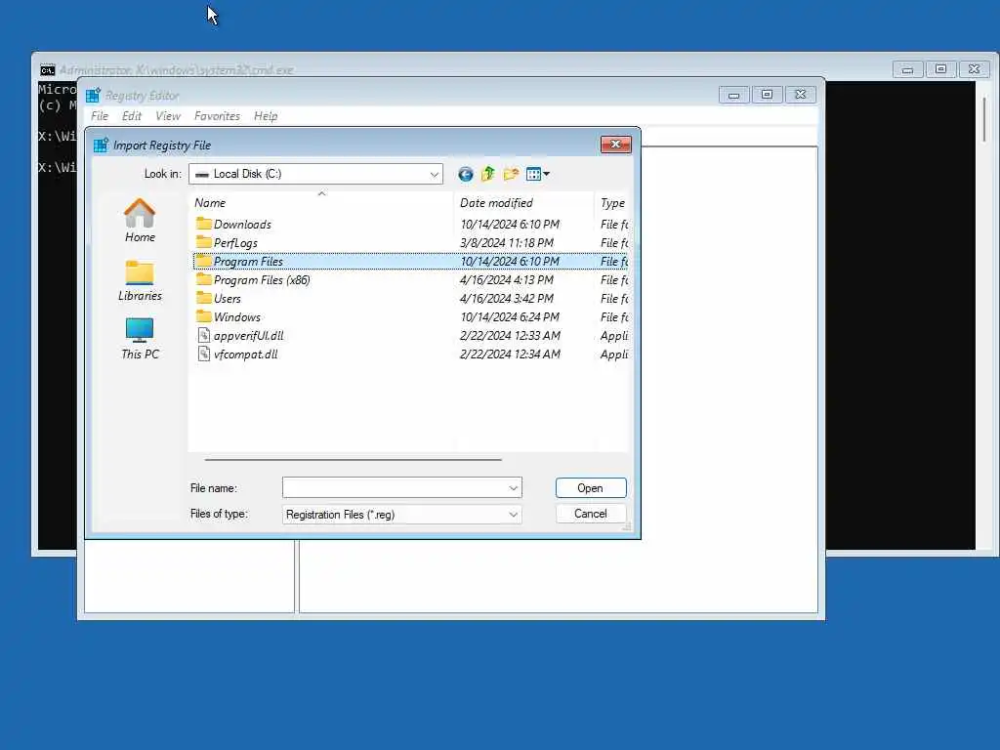
Task: Click the Open button
Action: click(x=591, y=488)
